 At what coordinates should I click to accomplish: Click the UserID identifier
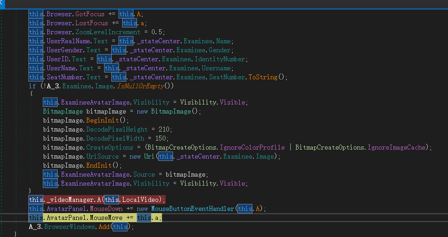[x=57, y=59]
